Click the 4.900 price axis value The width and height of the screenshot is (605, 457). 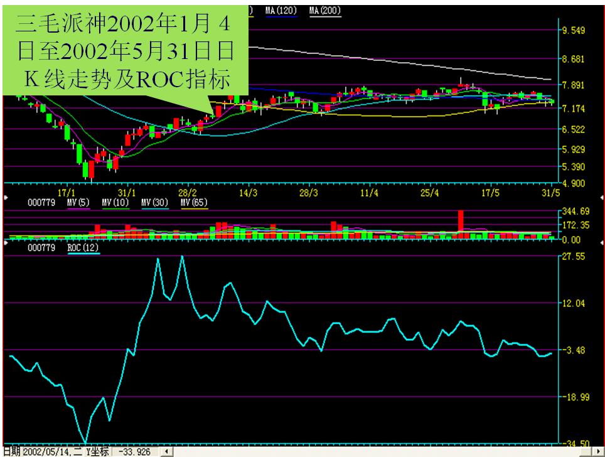coord(574,183)
